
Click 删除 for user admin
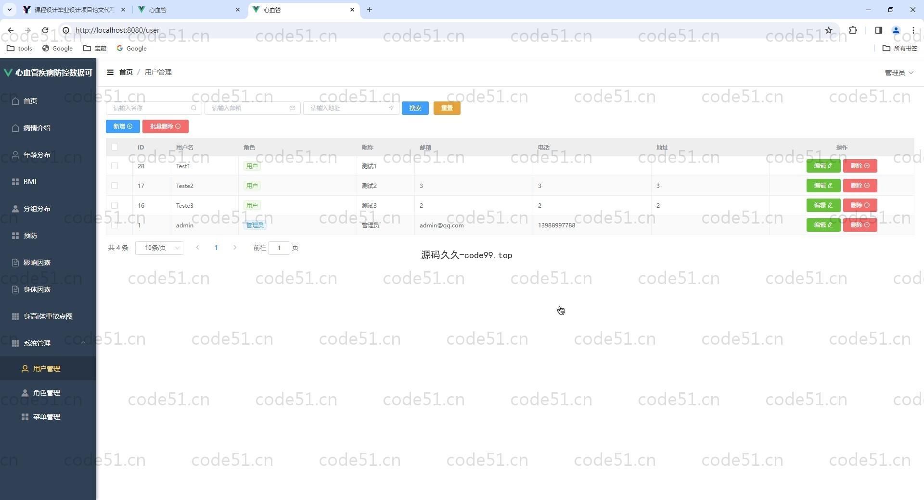tap(860, 225)
